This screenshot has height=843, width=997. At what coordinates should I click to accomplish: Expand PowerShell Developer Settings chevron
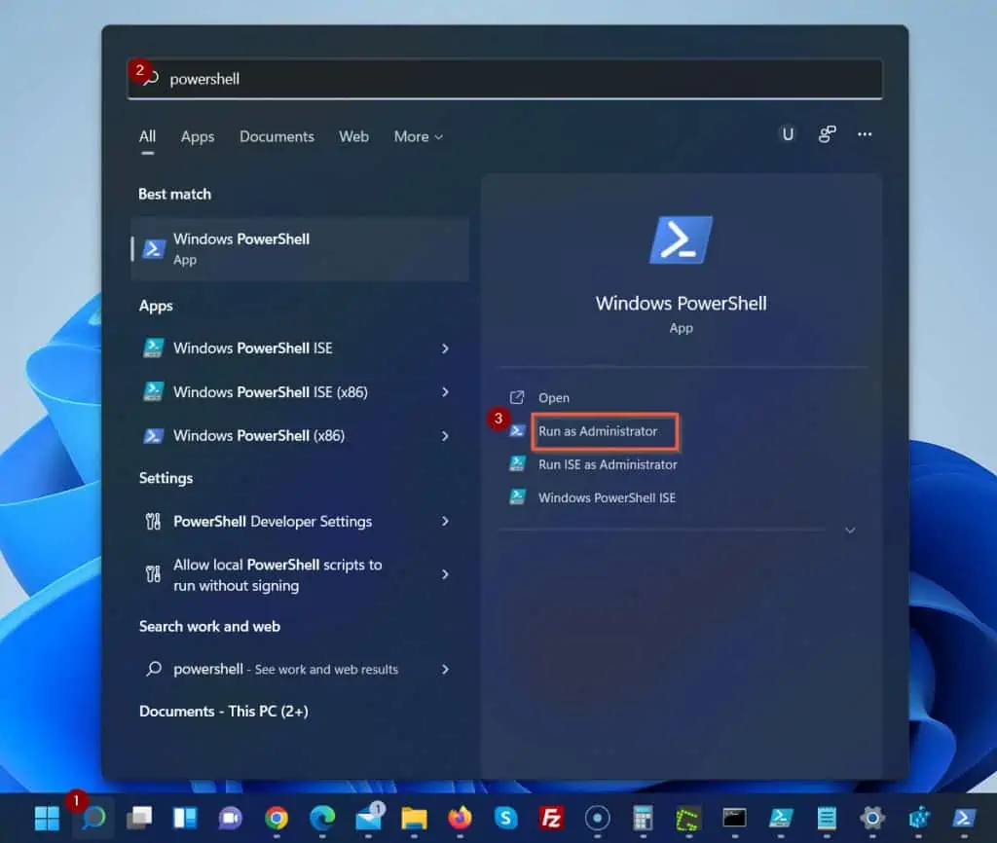445,522
